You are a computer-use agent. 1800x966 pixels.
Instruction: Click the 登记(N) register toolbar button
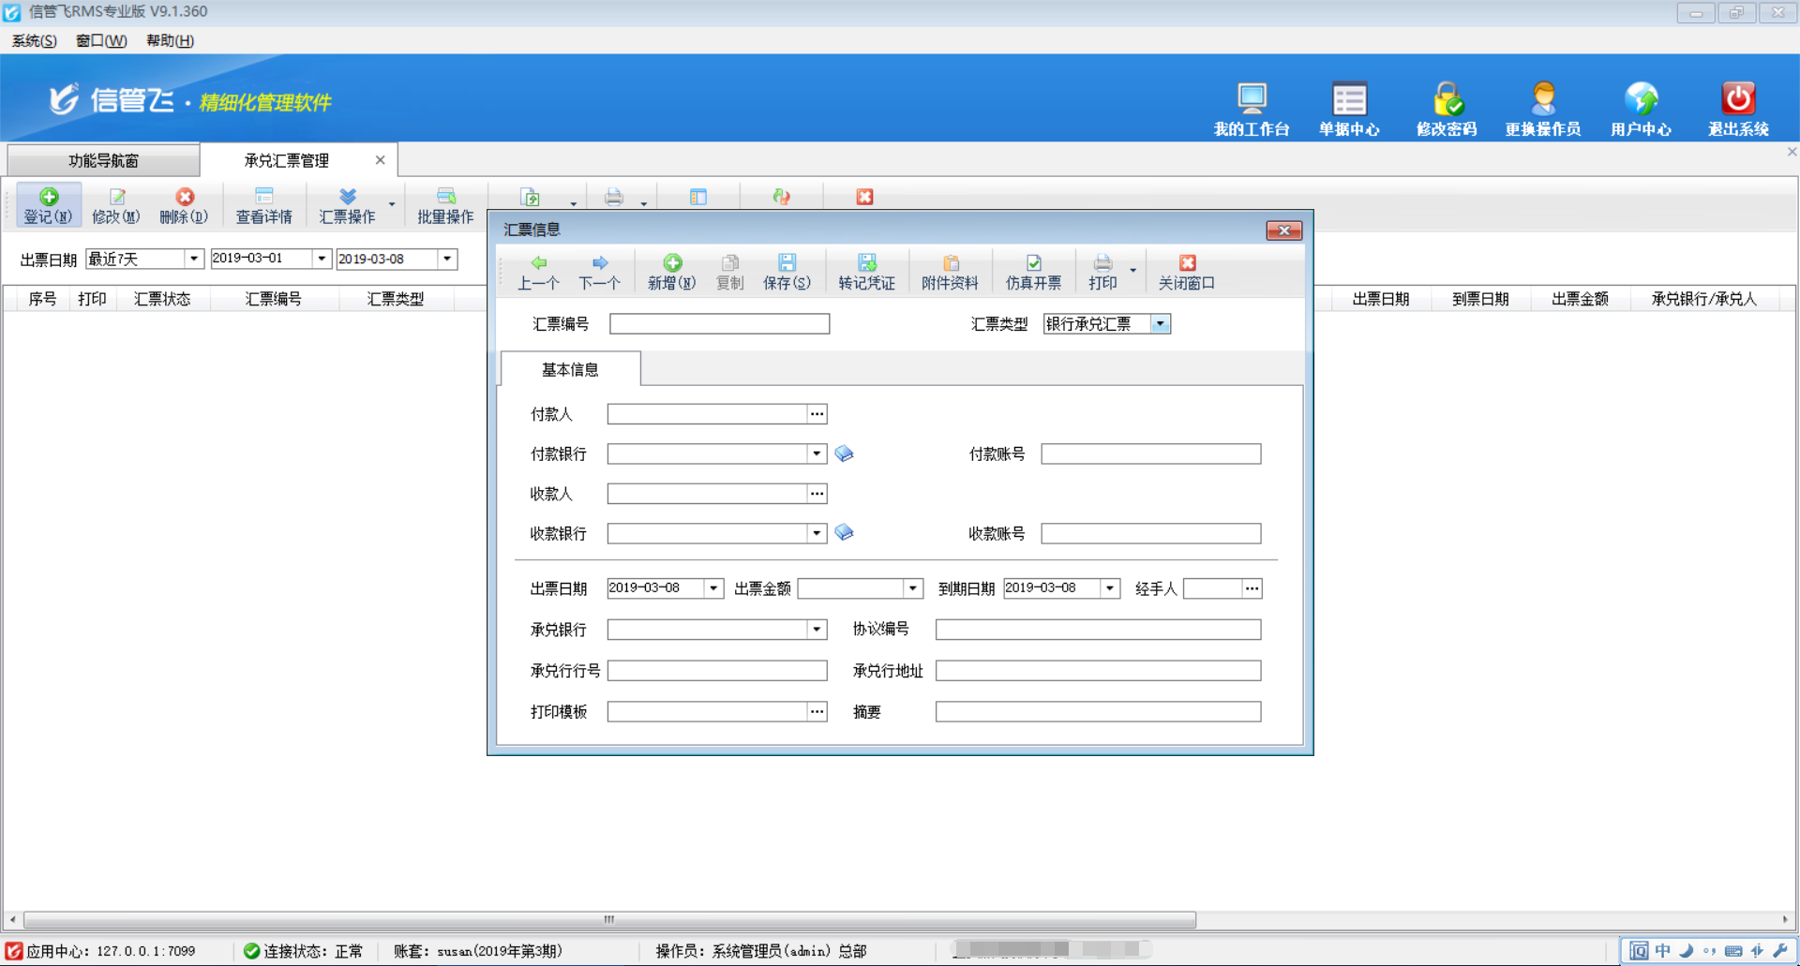click(48, 205)
